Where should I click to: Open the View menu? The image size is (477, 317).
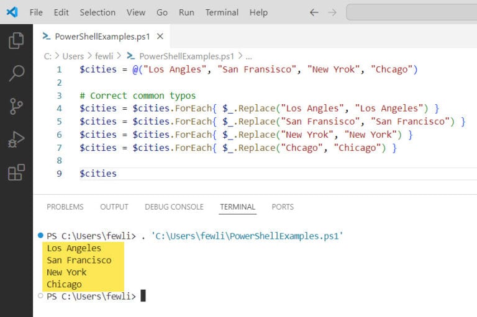coord(136,12)
